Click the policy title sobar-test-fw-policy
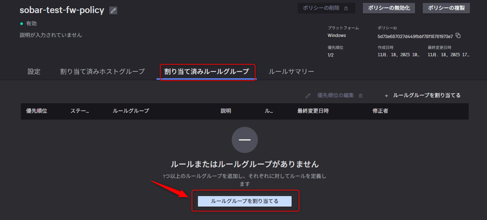The width and height of the screenshot is (487, 220). [x=62, y=10]
